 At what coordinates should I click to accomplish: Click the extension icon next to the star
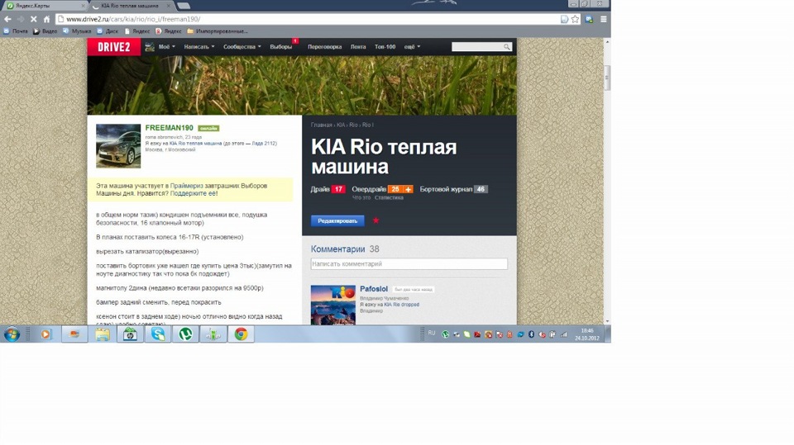(589, 19)
